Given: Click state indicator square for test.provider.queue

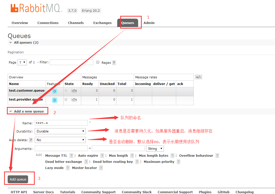Looking at the screenshot, I should point(66,100).
